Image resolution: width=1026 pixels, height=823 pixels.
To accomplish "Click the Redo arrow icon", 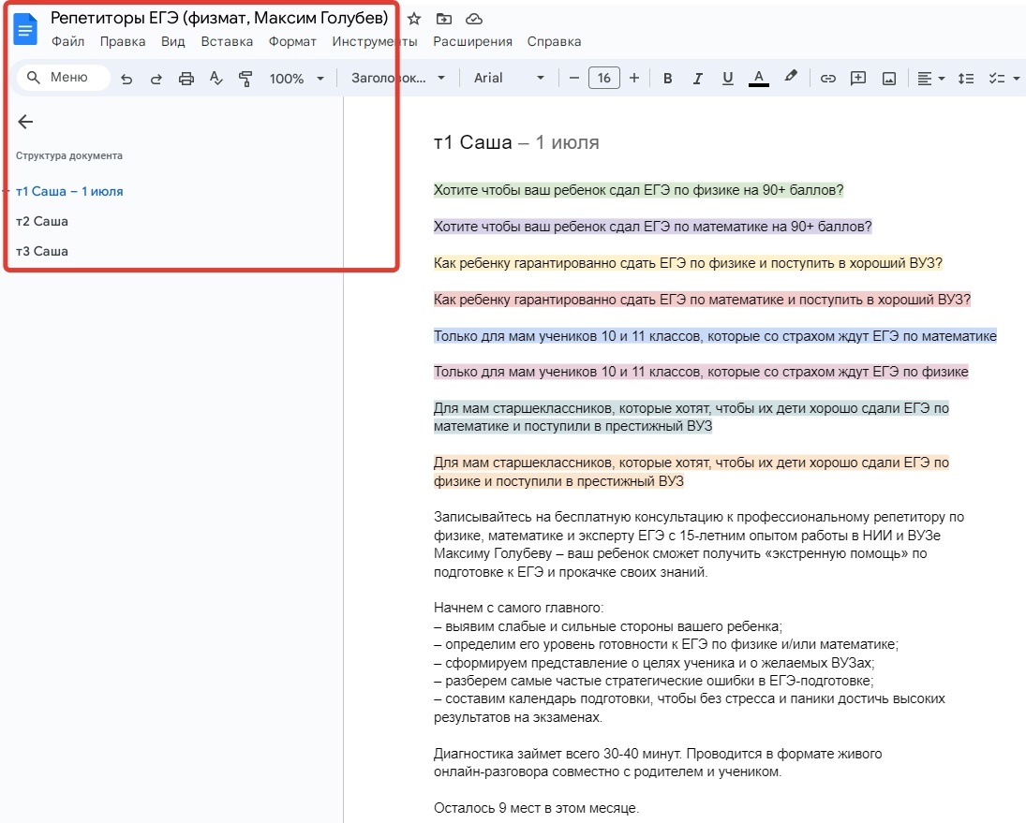I will tap(156, 79).
